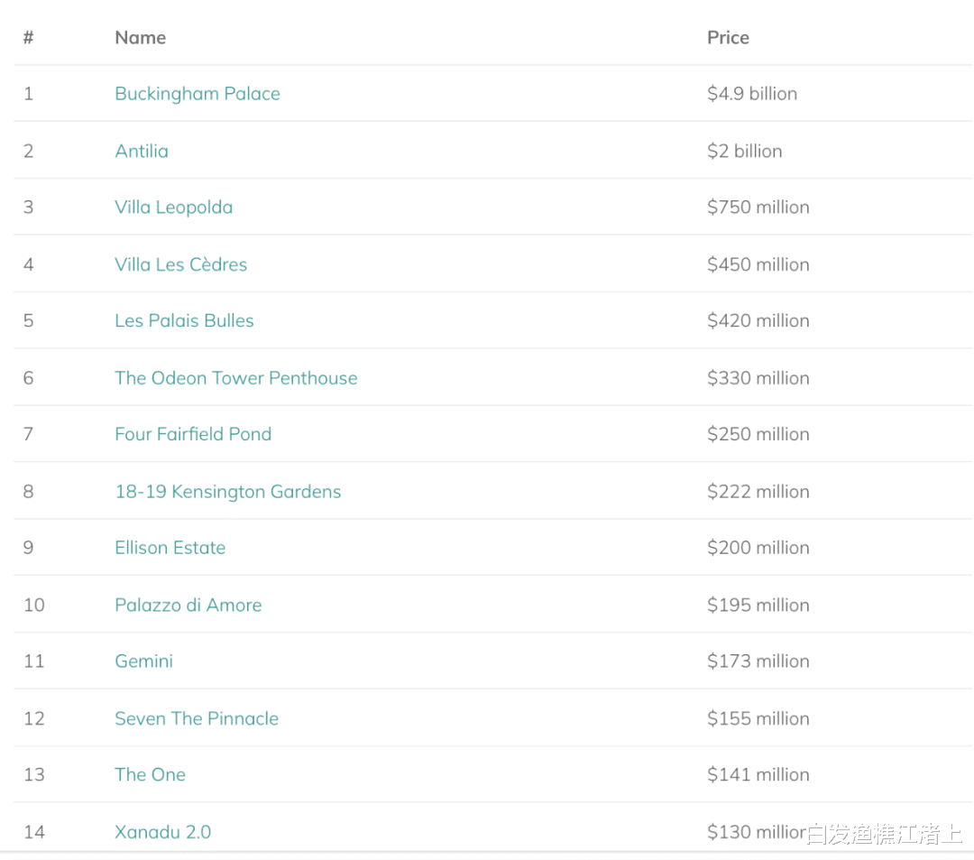Open the Four Fairfield Pond link

click(193, 434)
